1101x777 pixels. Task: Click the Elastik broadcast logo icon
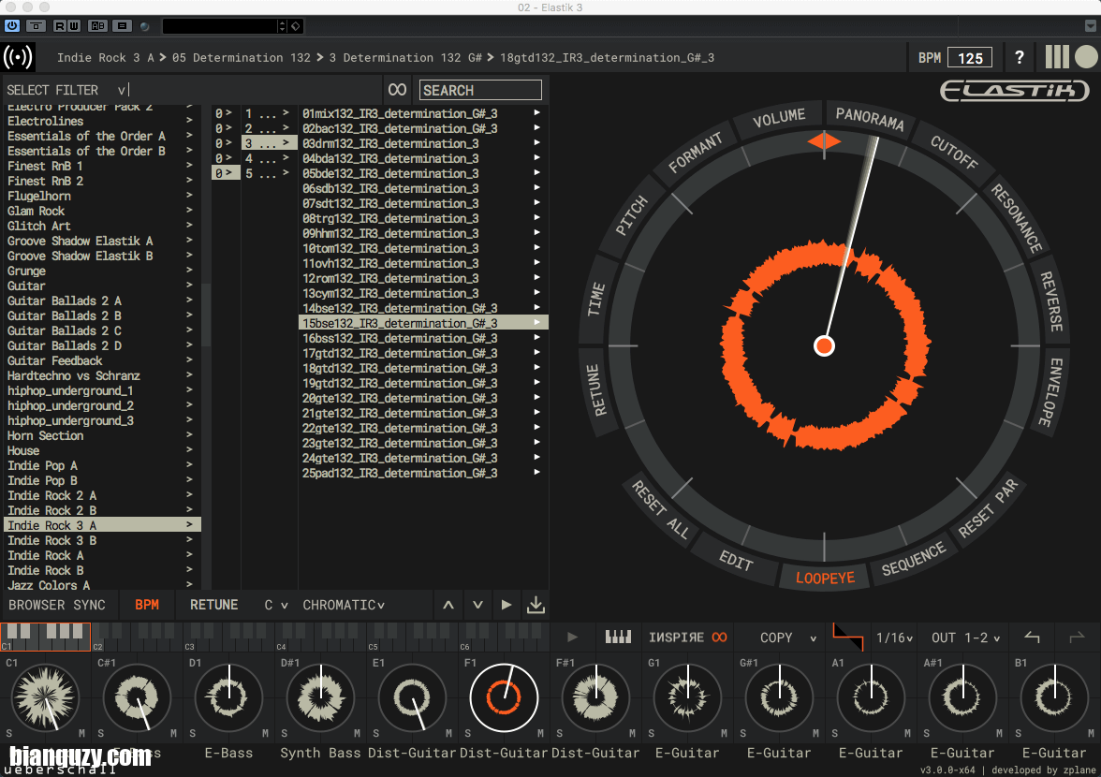(x=18, y=57)
